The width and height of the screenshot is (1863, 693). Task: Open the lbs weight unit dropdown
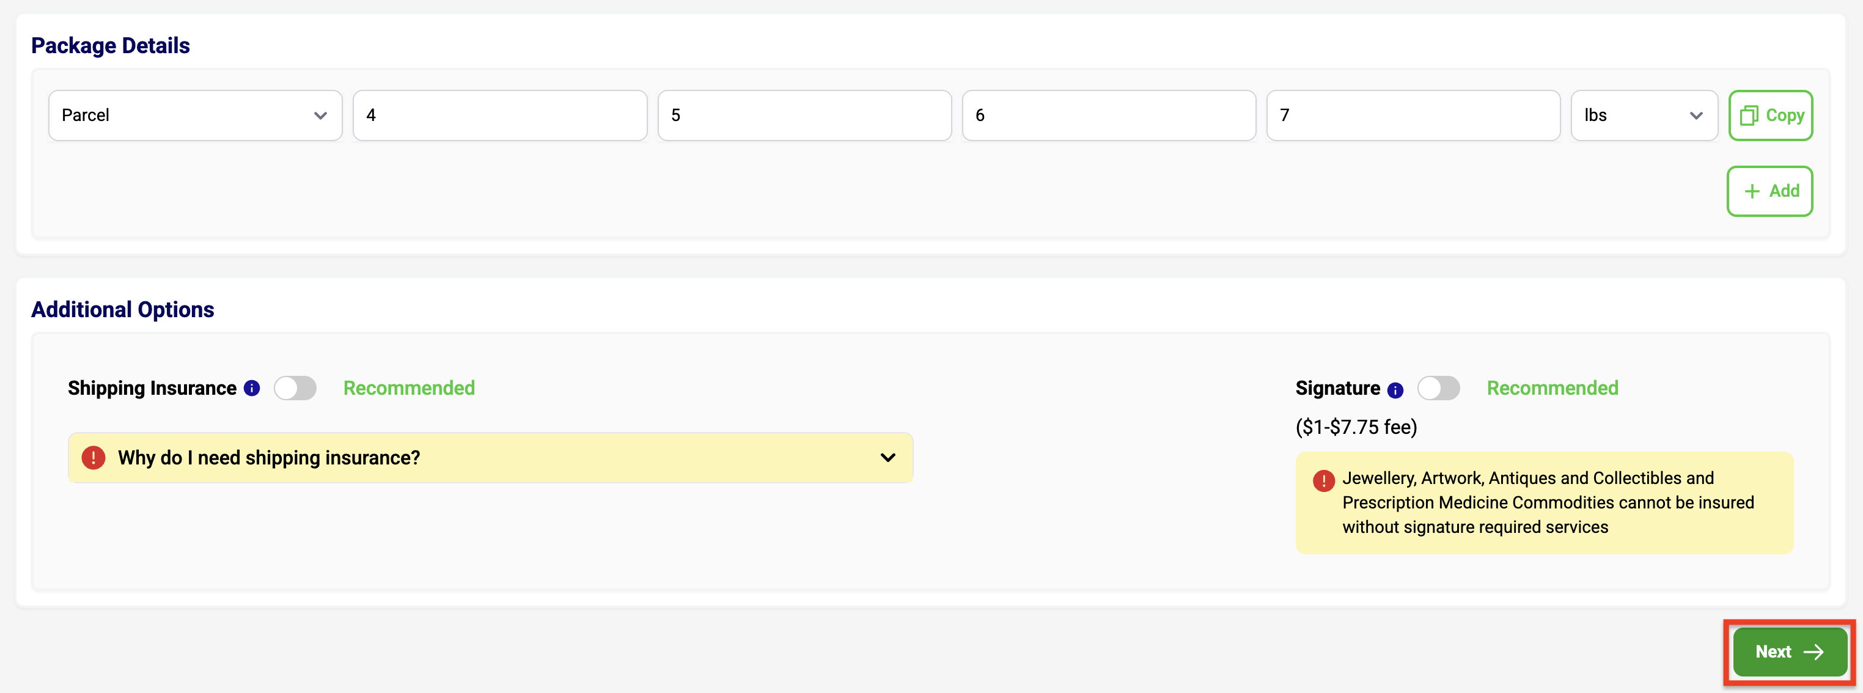tap(1643, 116)
